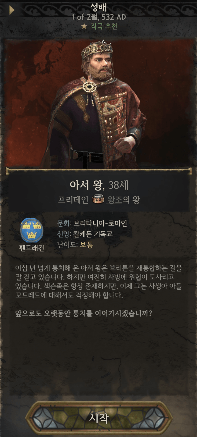Click the Arthur description paragraph
Viewport: 197px width, 437px height.
click(99, 281)
